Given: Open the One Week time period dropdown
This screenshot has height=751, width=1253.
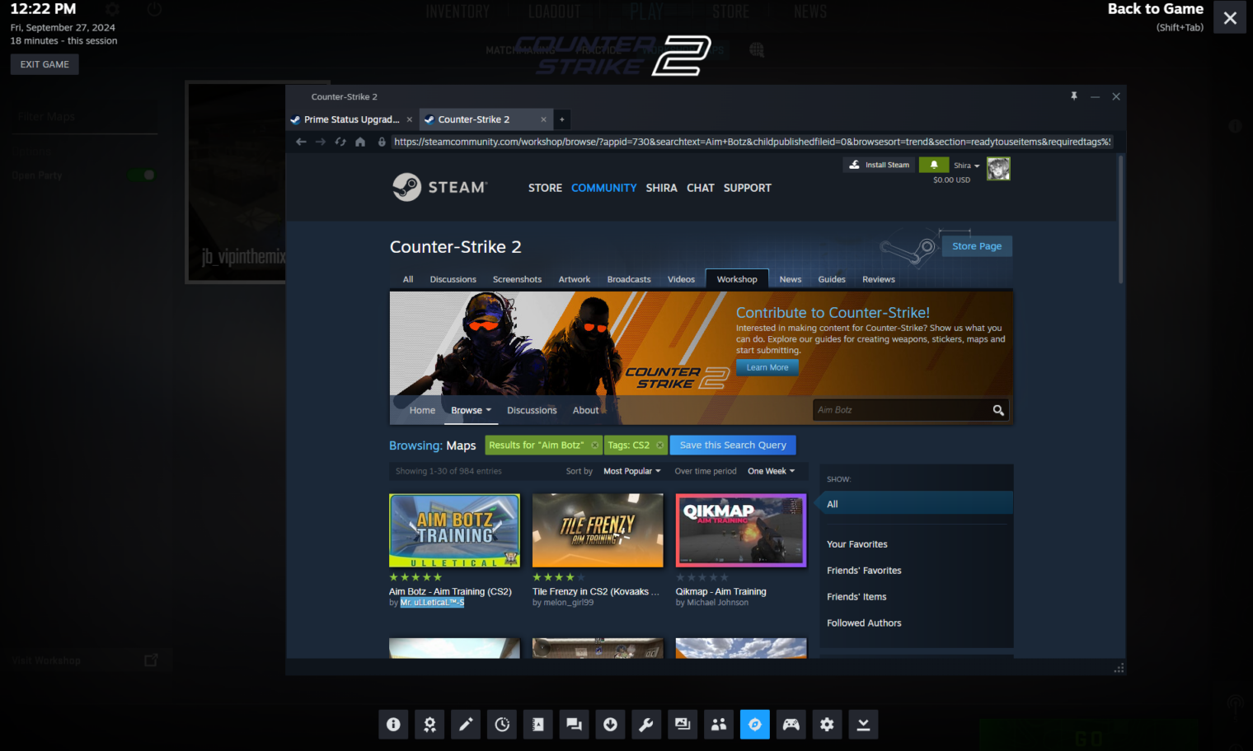Looking at the screenshot, I should 772,471.
